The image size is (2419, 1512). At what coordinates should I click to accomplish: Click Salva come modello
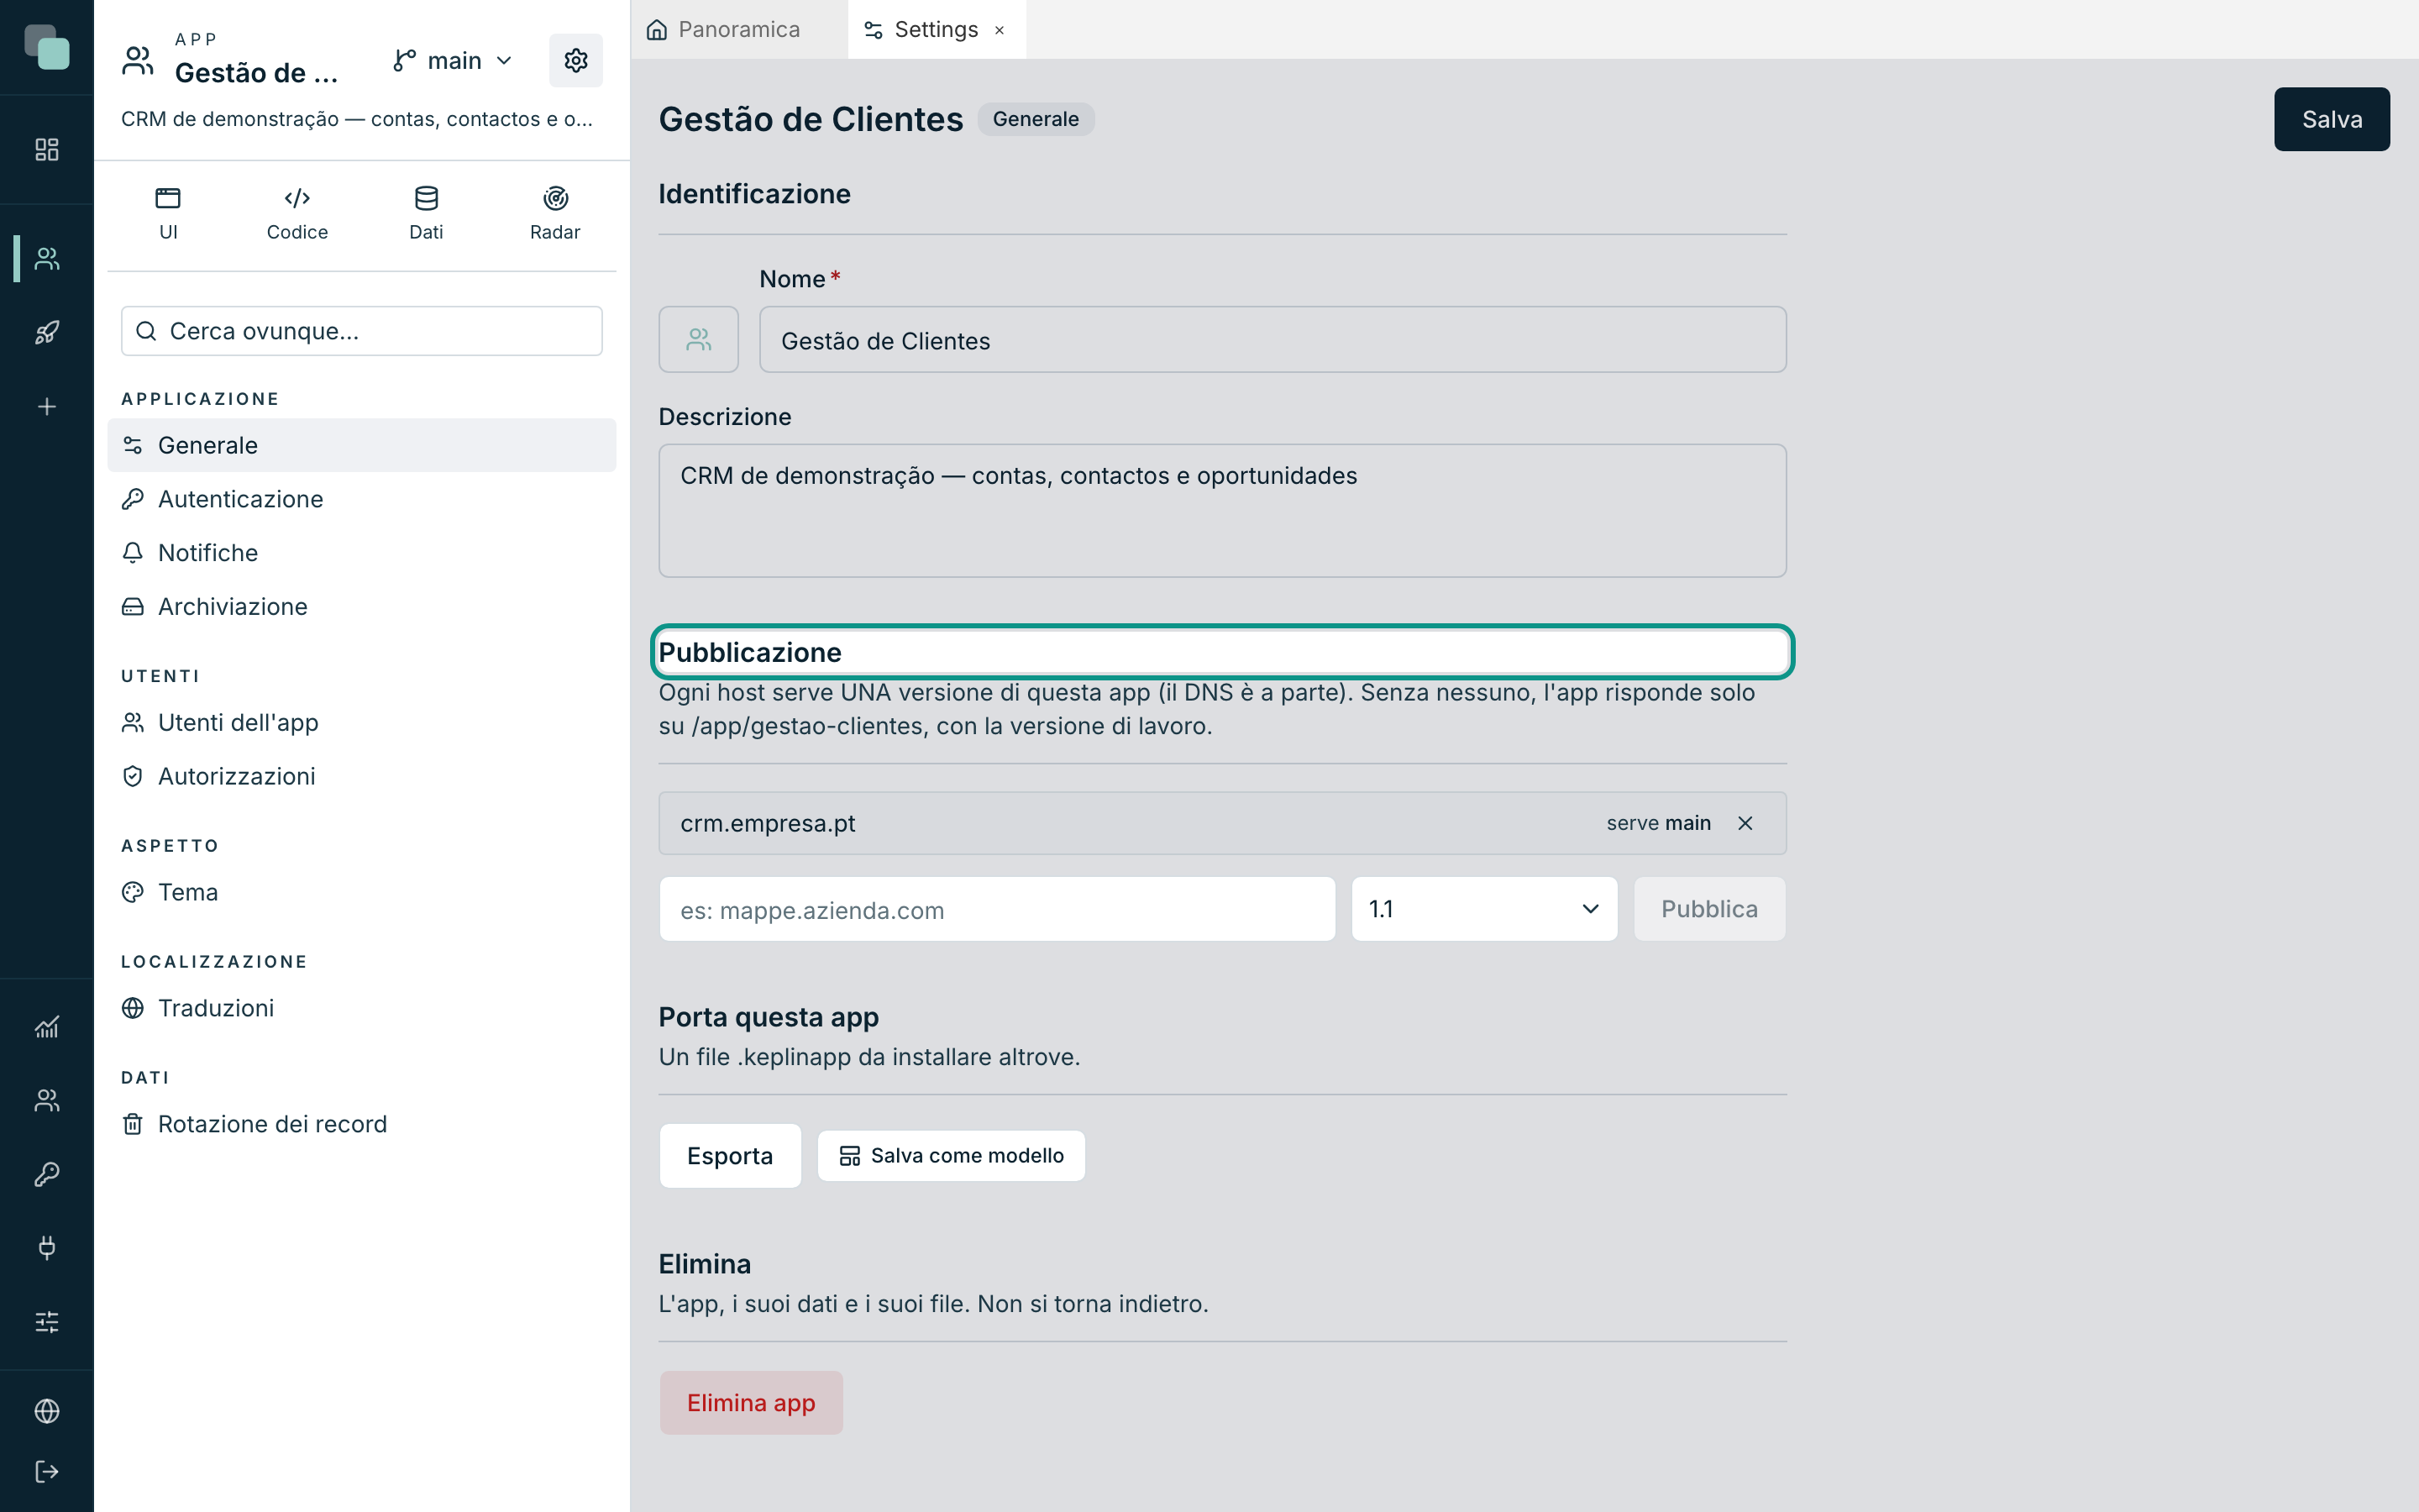952,1156
